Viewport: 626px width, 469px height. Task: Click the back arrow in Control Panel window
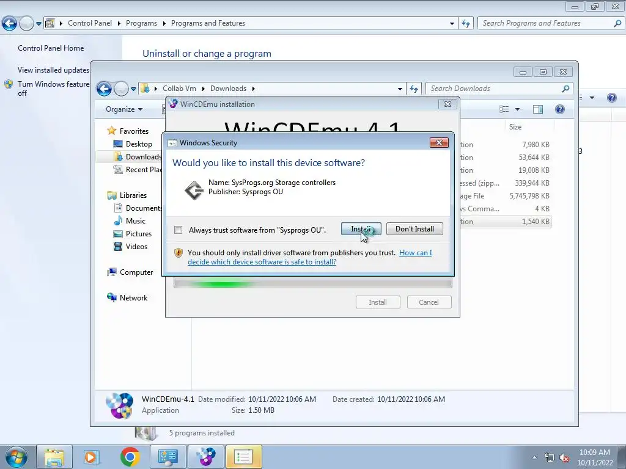[9, 24]
